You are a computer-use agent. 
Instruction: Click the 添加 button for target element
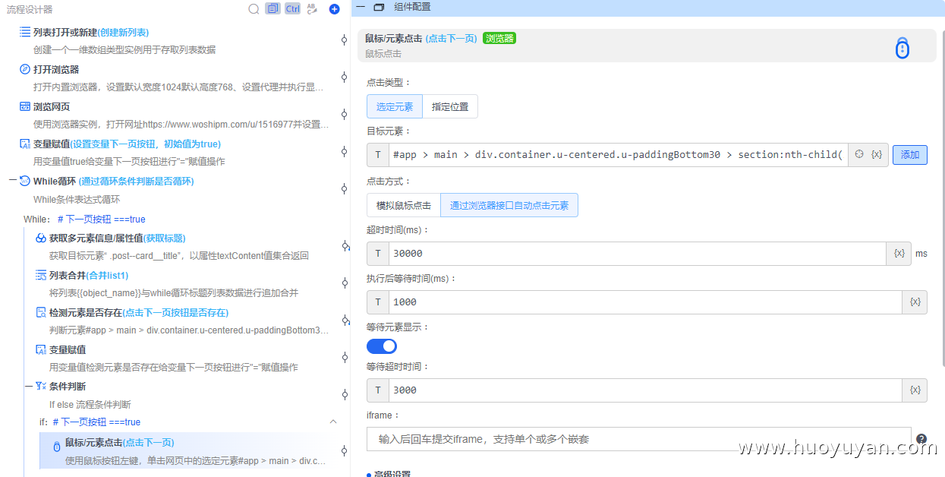pos(910,155)
